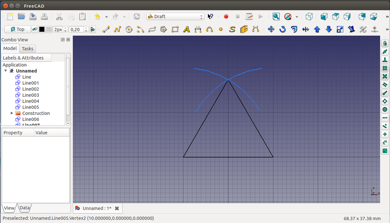Select the Draft Circle tool
390x223 pixels.
[x=129, y=29]
